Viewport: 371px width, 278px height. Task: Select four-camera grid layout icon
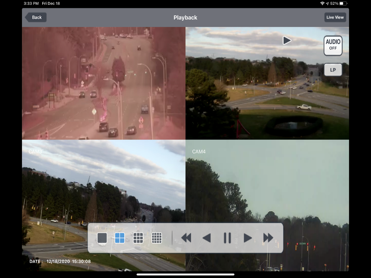pyautogui.click(x=120, y=238)
